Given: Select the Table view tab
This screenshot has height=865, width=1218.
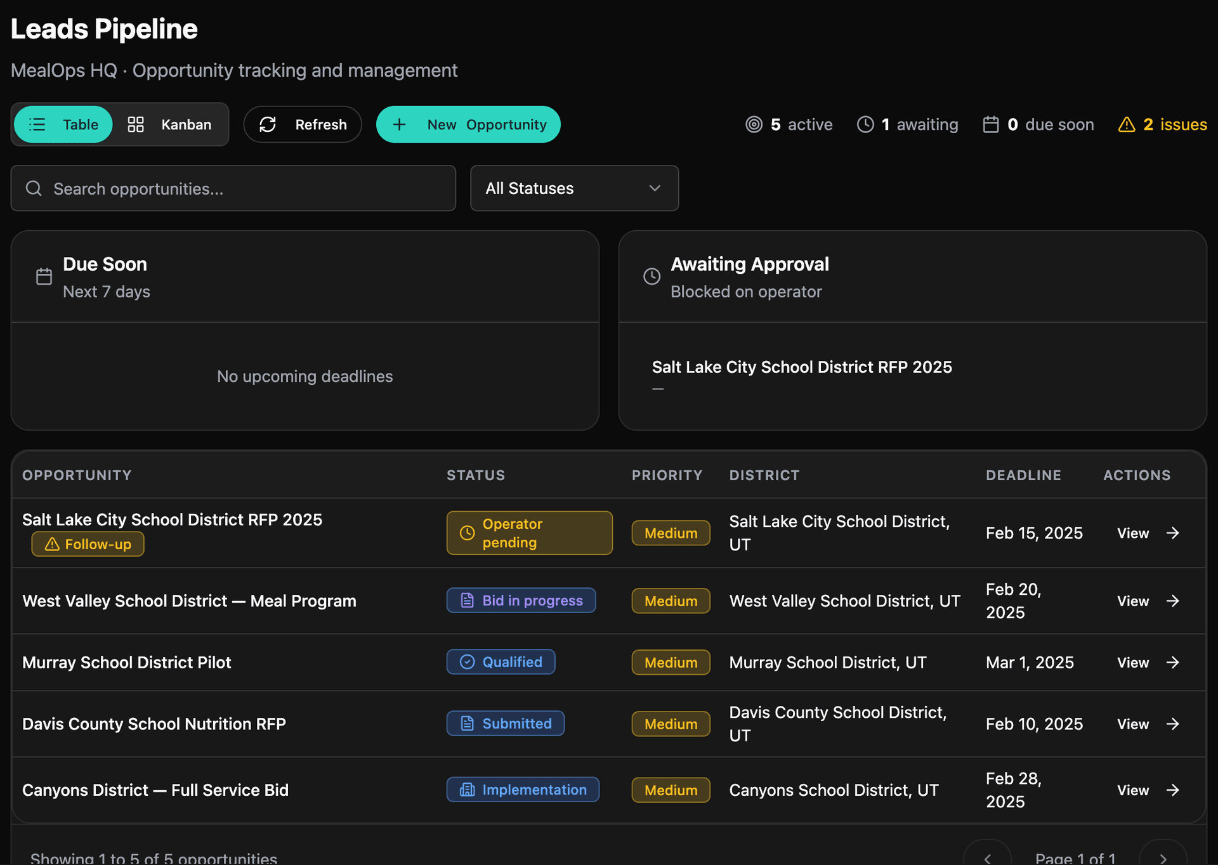Looking at the screenshot, I should point(62,124).
